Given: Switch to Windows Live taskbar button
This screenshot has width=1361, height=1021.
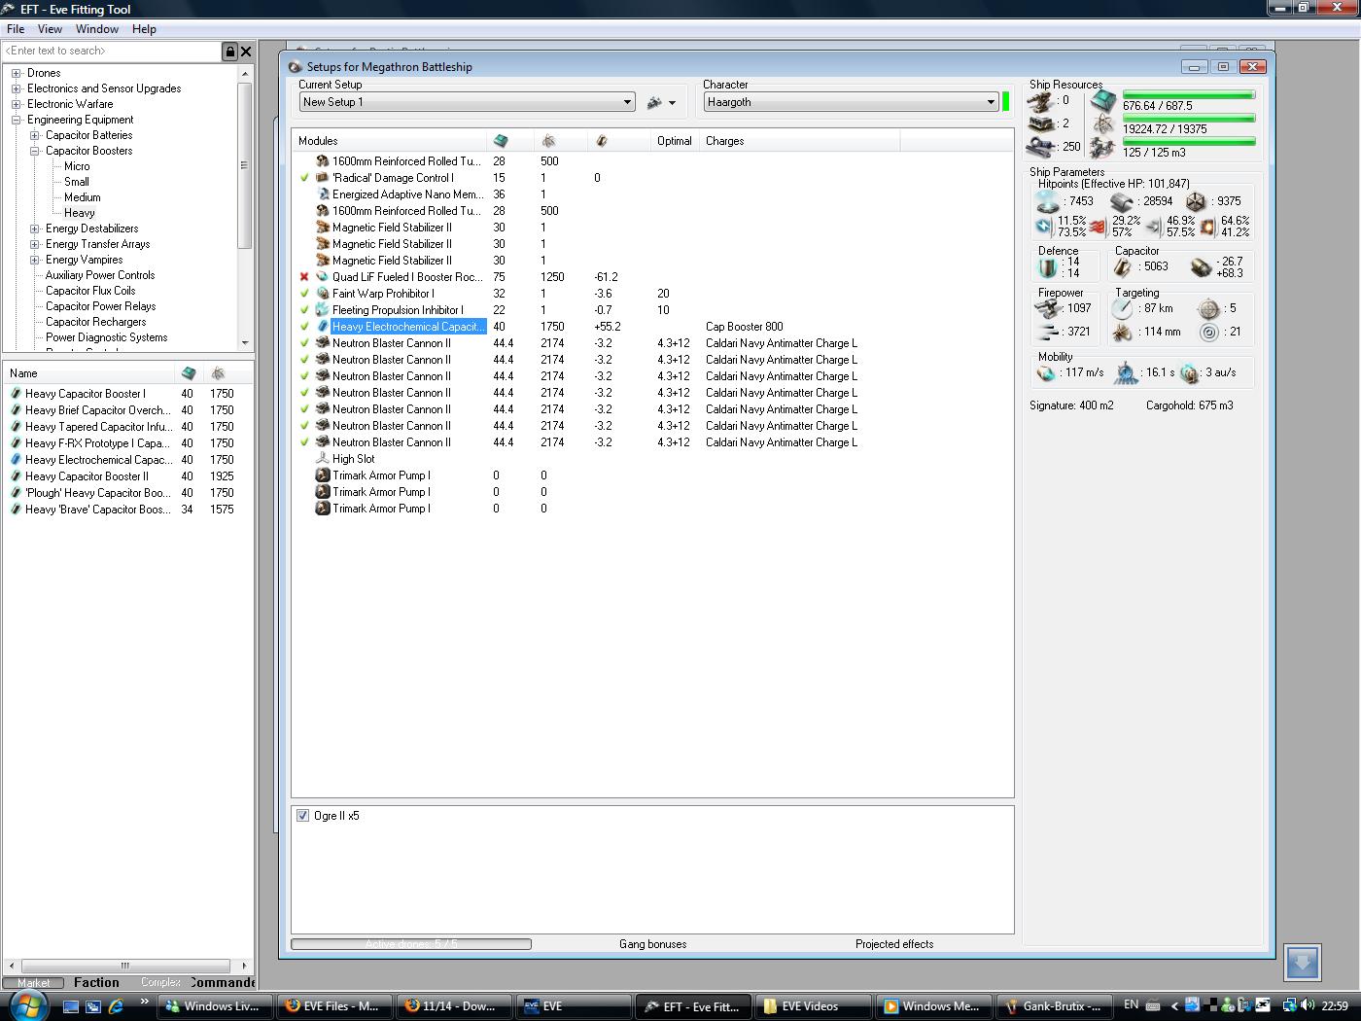Looking at the screenshot, I should [x=215, y=1006].
